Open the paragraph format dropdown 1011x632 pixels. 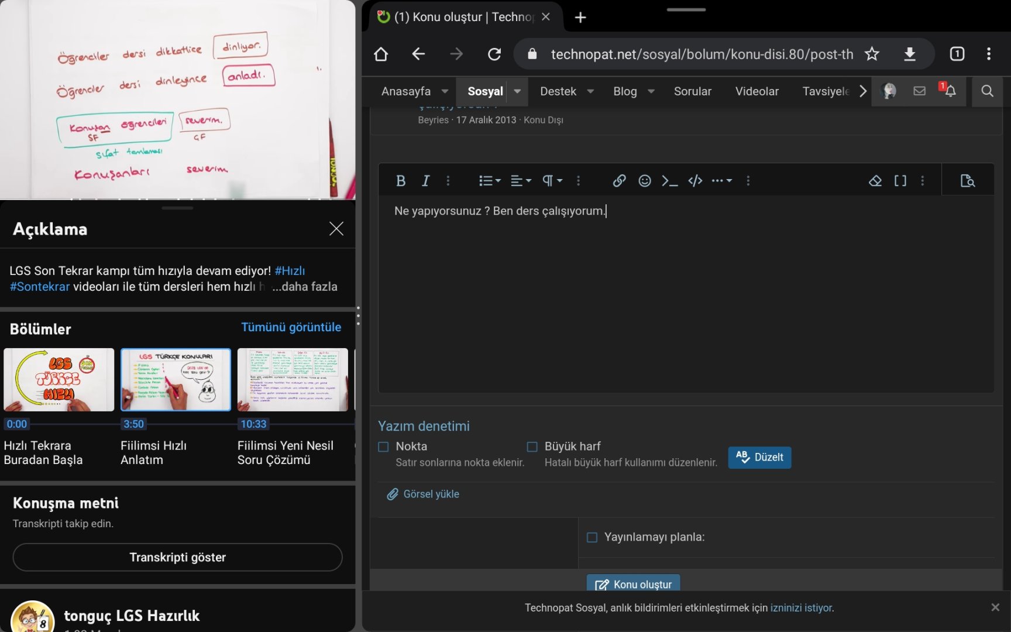tap(552, 181)
